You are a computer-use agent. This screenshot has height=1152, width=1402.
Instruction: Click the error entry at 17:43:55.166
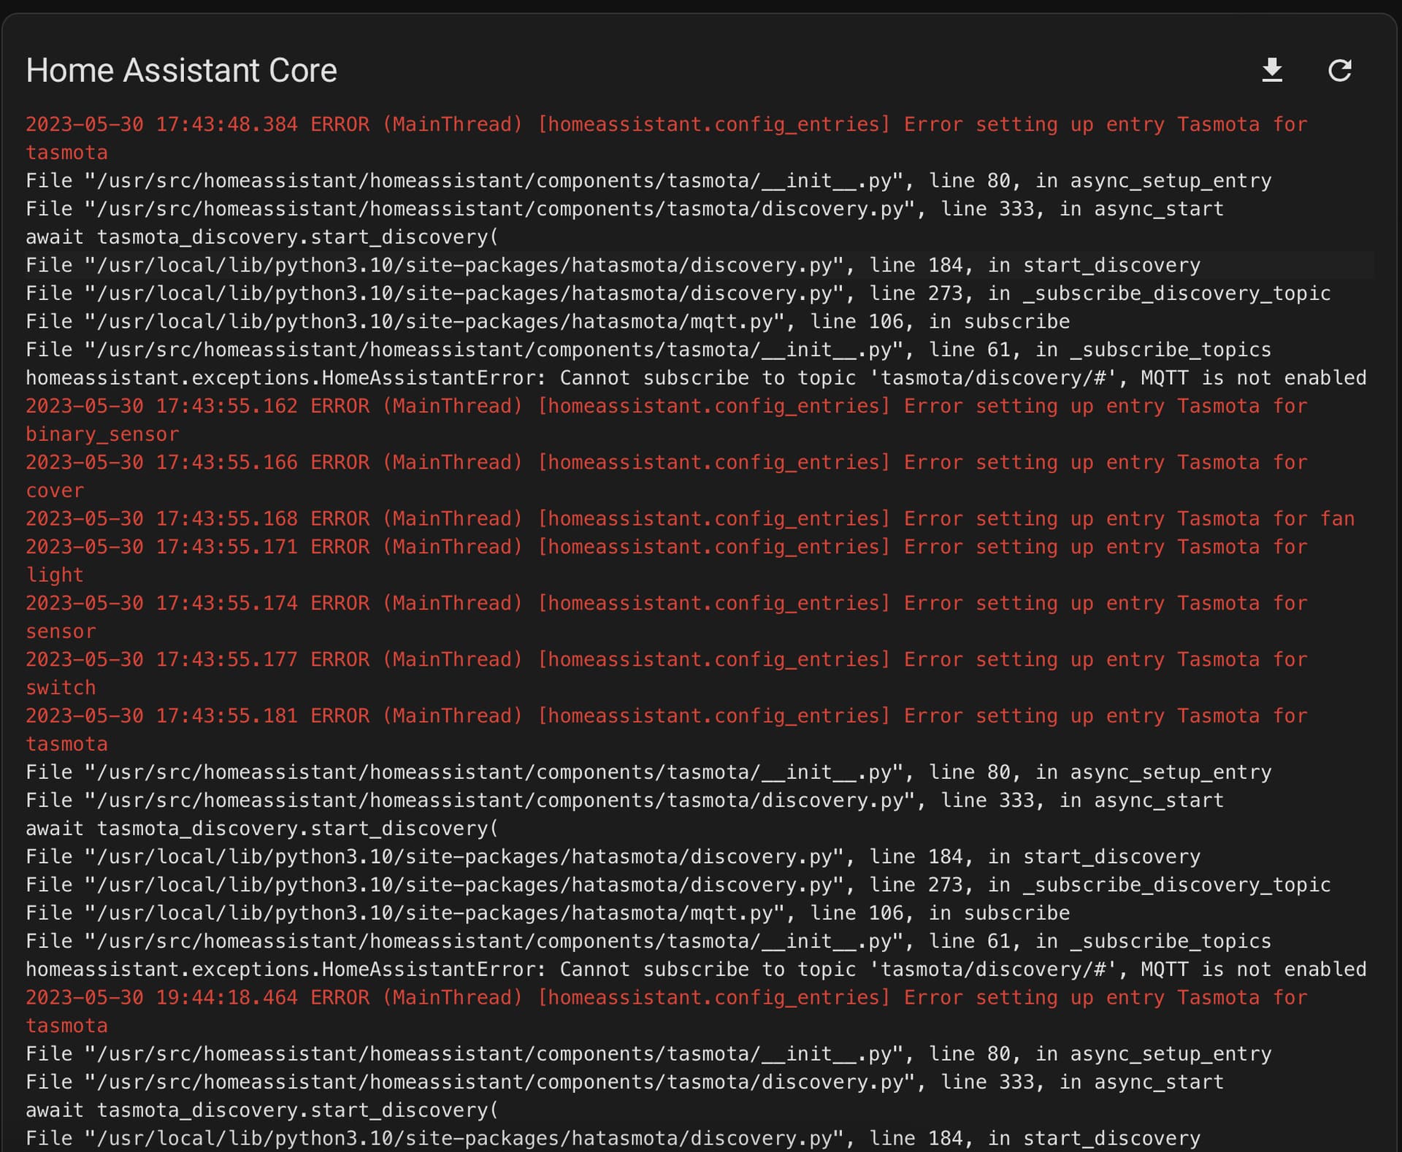coord(666,462)
